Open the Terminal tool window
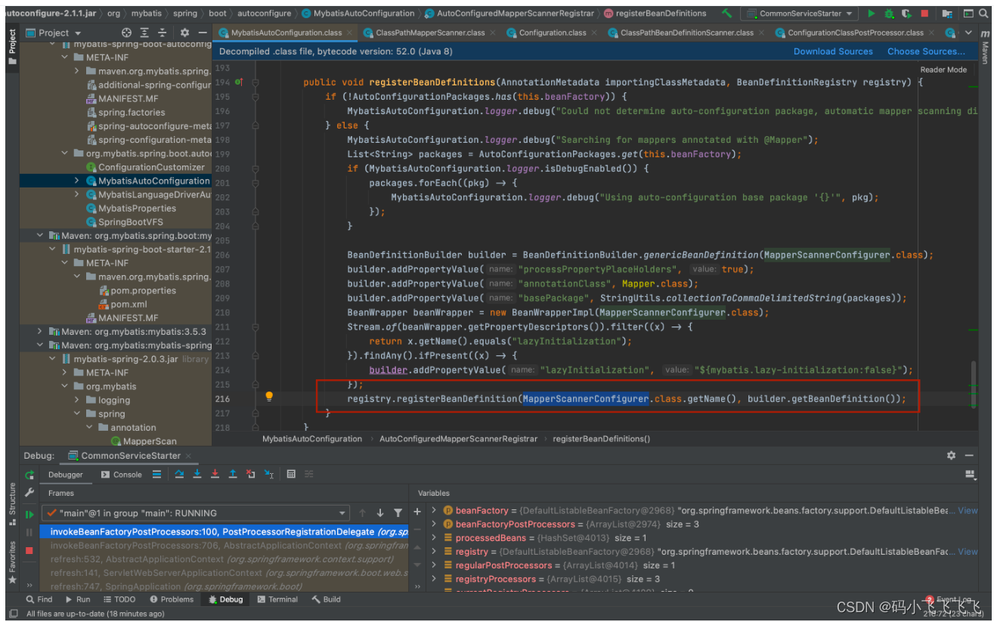The image size is (994, 622). (x=277, y=599)
